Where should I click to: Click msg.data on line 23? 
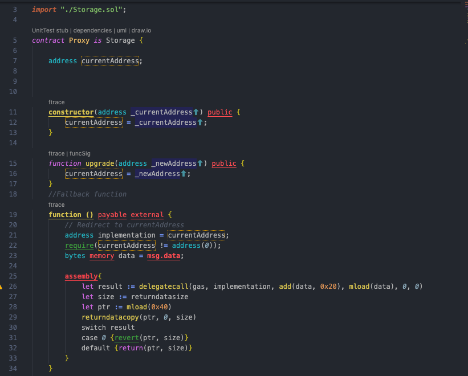coord(165,256)
